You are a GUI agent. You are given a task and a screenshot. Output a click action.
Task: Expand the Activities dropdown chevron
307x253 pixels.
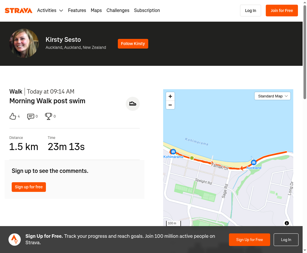61,11
